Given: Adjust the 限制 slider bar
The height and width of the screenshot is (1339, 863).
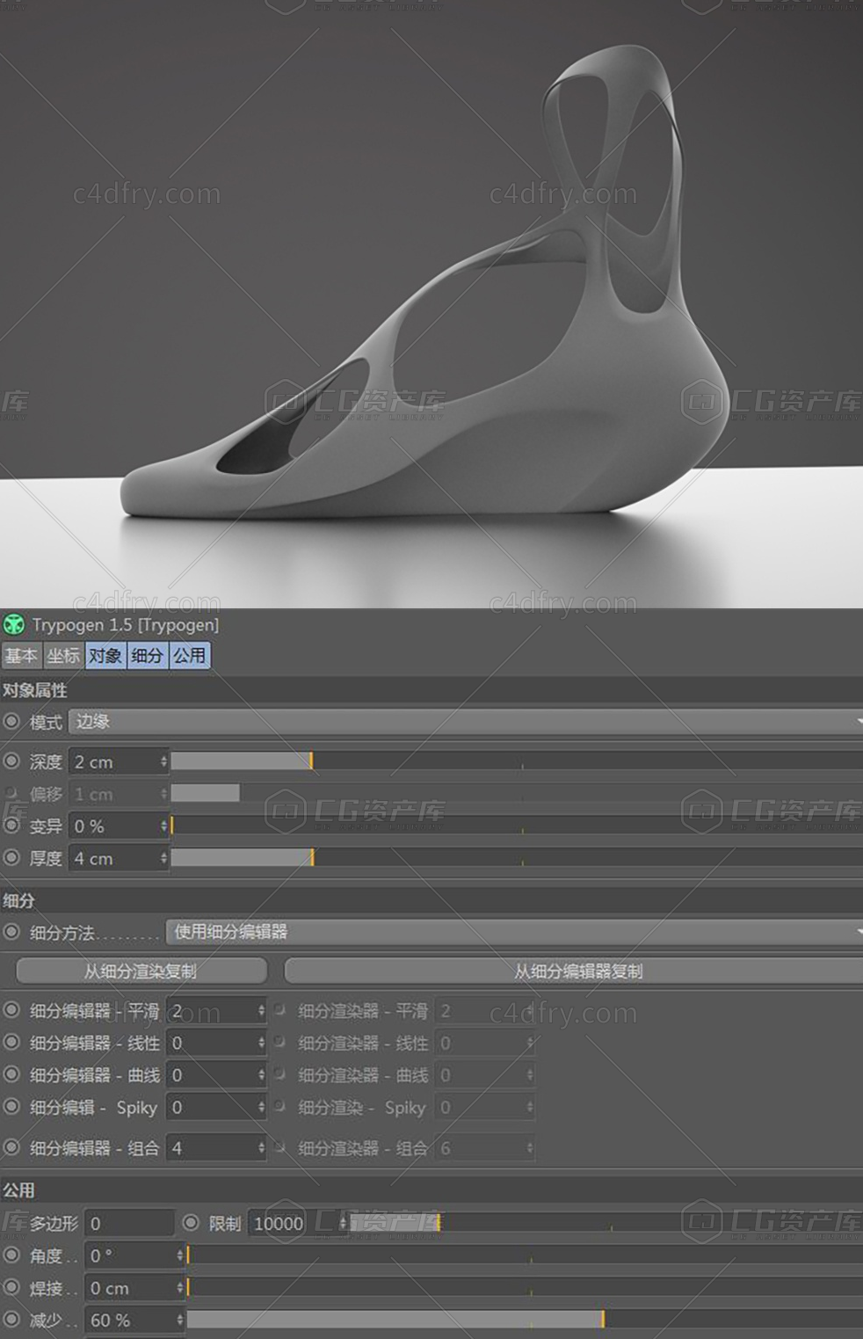Looking at the screenshot, I should [x=606, y=1222].
